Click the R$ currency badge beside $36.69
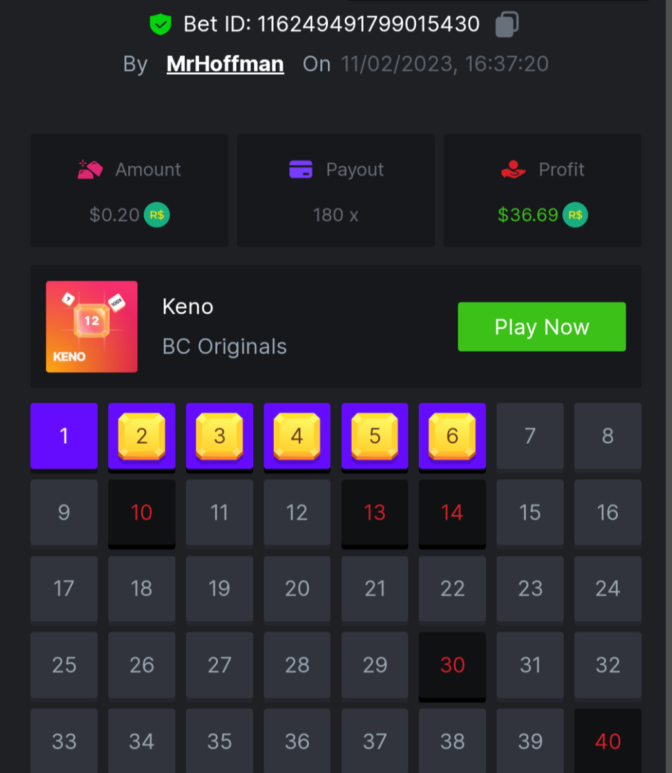Image resolution: width=672 pixels, height=773 pixels. pyautogui.click(x=575, y=215)
